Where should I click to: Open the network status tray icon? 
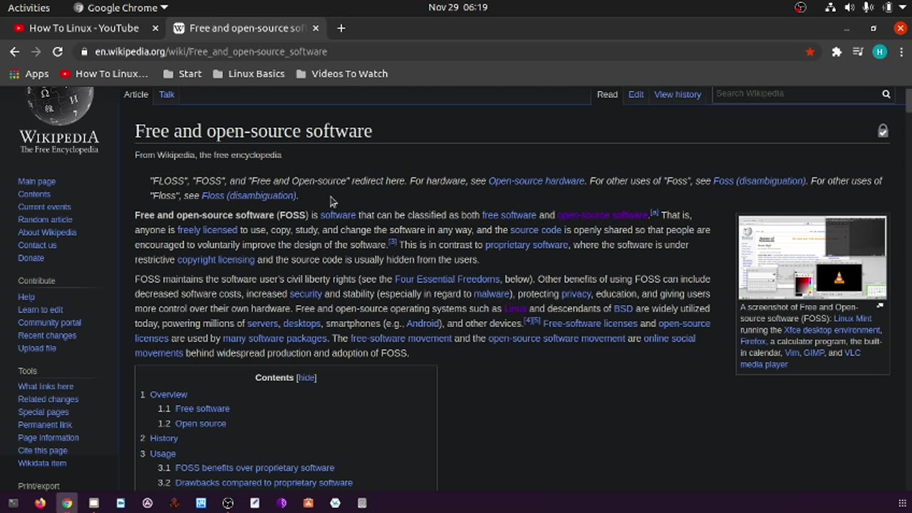(831, 7)
